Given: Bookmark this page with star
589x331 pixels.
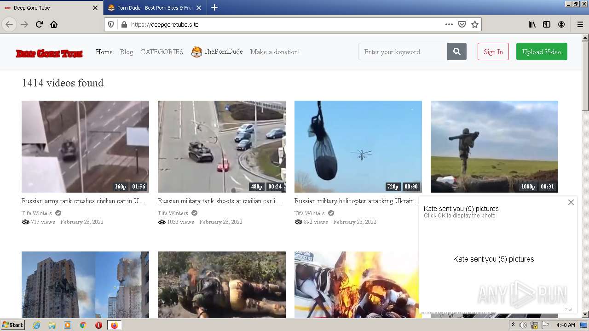Looking at the screenshot, I should [x=475, y=24].
